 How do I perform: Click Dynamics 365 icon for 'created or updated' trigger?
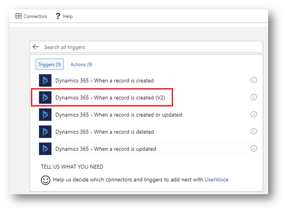click(x=46, y=115)
